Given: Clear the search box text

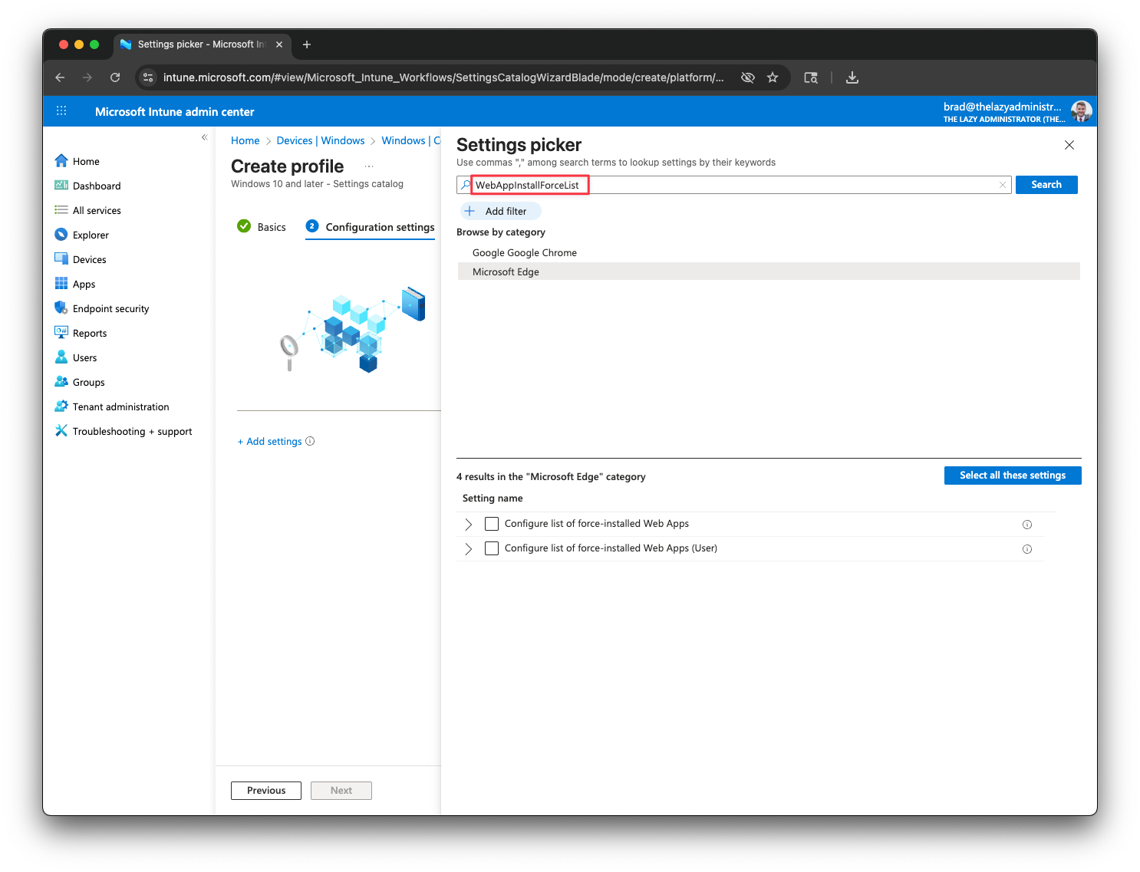Looking at the screenshot, I should 1003,185.
